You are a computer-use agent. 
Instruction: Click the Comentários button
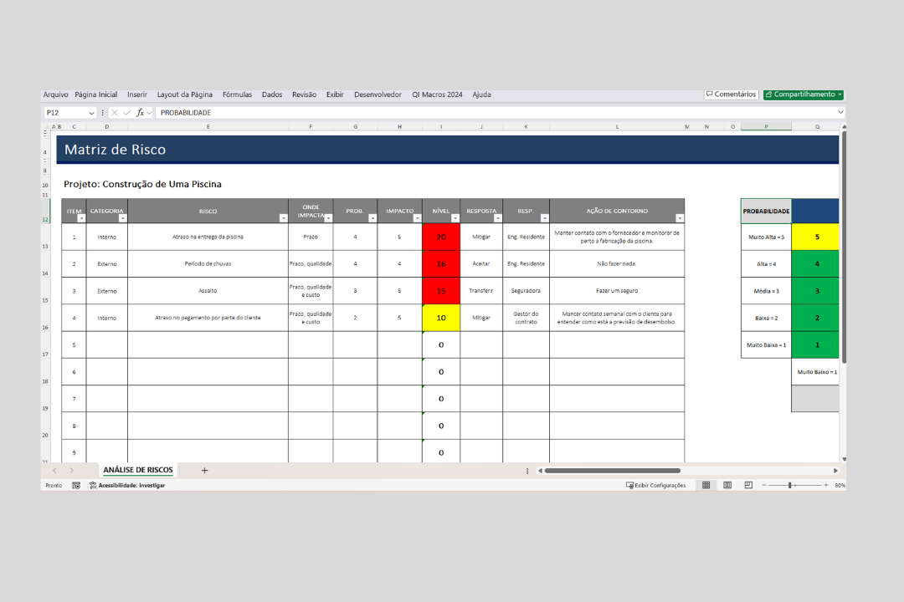pos(731,94)
